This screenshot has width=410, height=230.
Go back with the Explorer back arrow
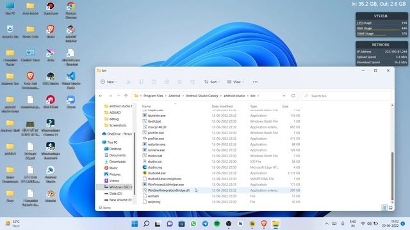coord(101,96)
